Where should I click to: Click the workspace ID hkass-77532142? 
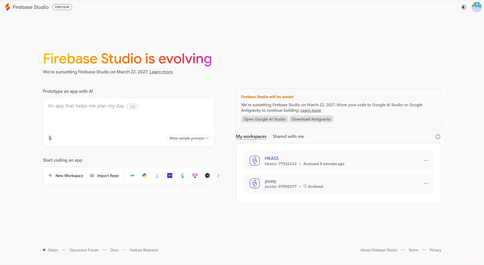click(281, 164)
